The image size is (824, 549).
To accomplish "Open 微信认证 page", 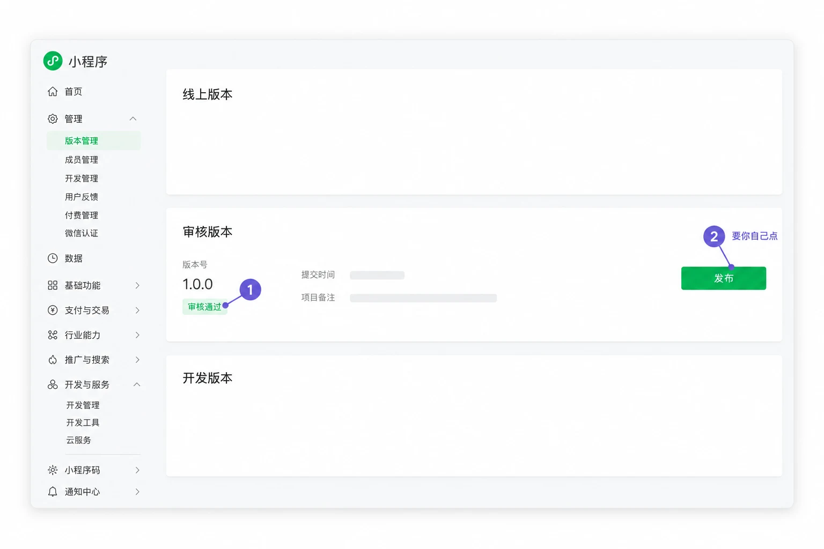I will (x=82, y=233).
